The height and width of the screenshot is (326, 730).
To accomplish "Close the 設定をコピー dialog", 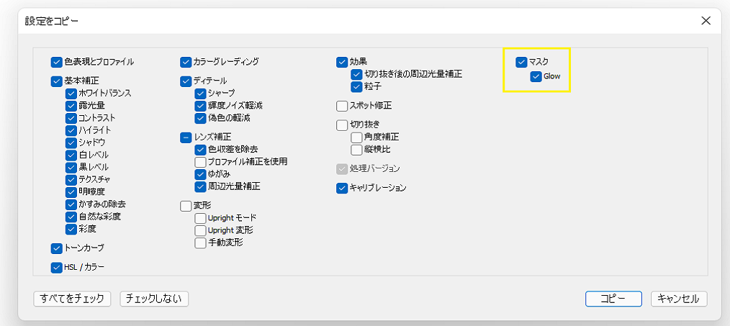I will 706,20.
